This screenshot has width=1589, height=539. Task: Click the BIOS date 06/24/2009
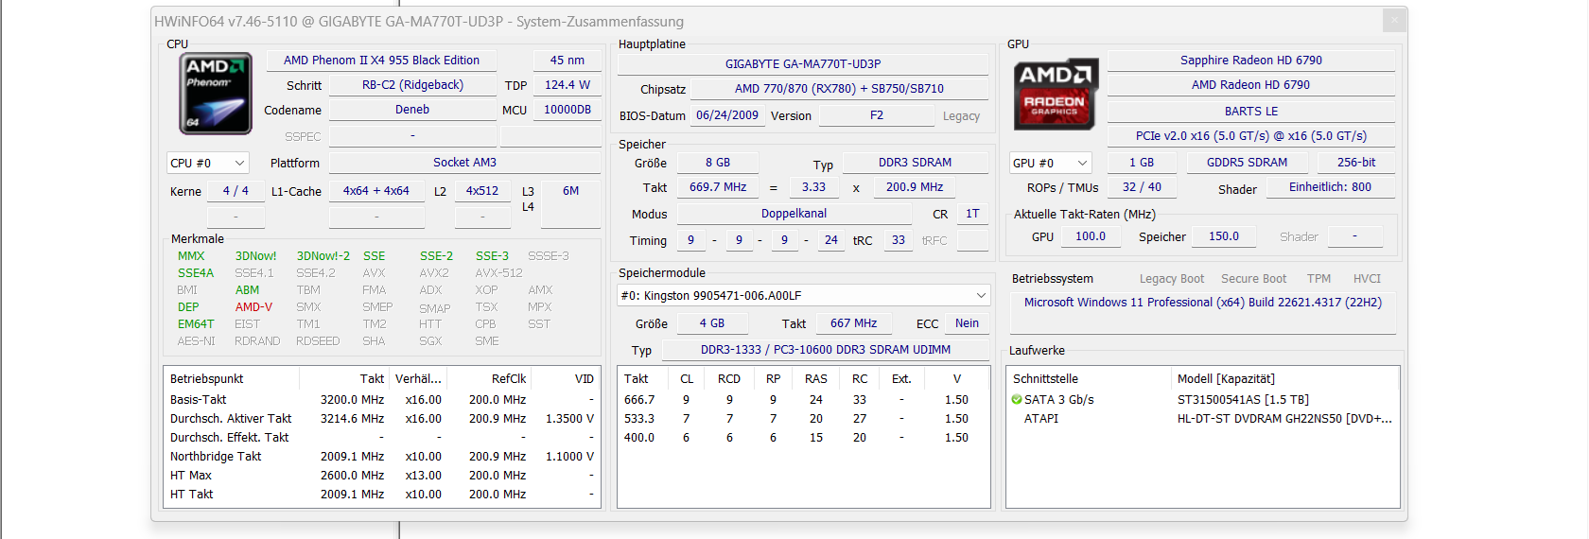pyautogui.click(x=727, y=115)
